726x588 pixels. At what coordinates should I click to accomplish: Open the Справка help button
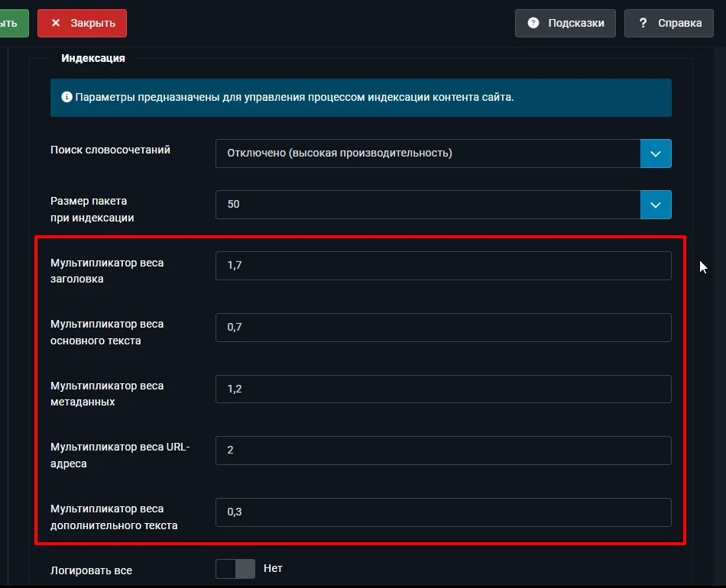[x=669, y=23]
